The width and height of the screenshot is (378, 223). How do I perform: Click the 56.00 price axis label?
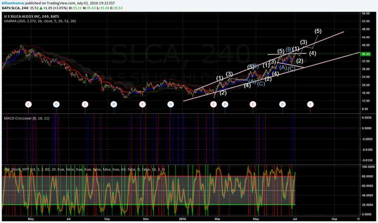(x=366, y=13)
